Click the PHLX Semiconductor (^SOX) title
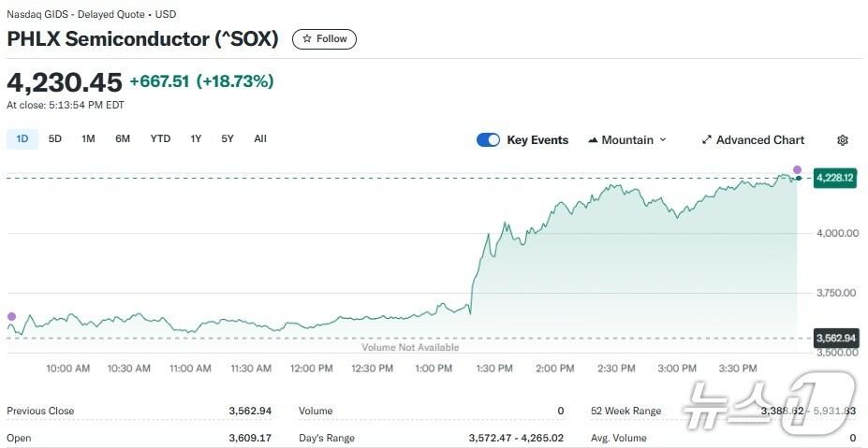868x448 pixels. click(142, 39)
